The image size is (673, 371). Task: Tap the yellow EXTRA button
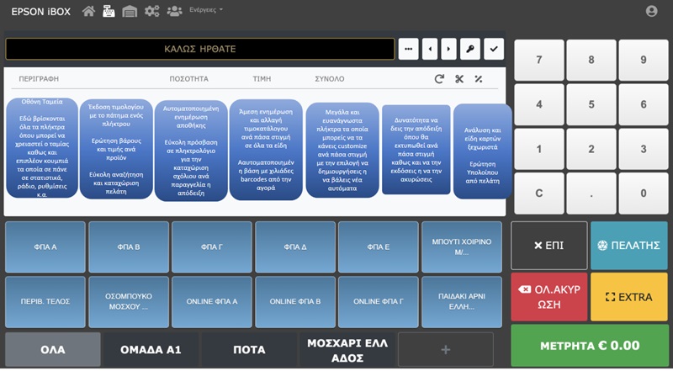click(628, 296)
